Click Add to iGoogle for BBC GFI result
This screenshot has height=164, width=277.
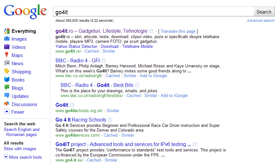pos(153,76)
